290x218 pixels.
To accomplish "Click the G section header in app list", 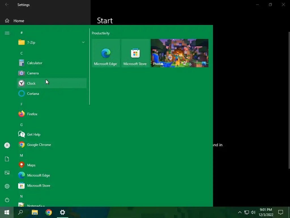I will tap(22, 125).
